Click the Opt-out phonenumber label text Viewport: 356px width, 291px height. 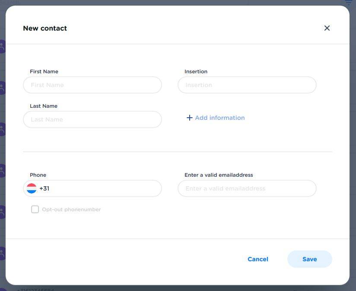pos(71,210)
